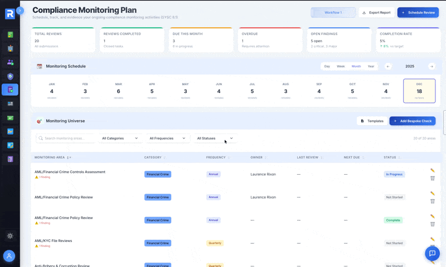Sort by Category column header

[x=155, y=157]
